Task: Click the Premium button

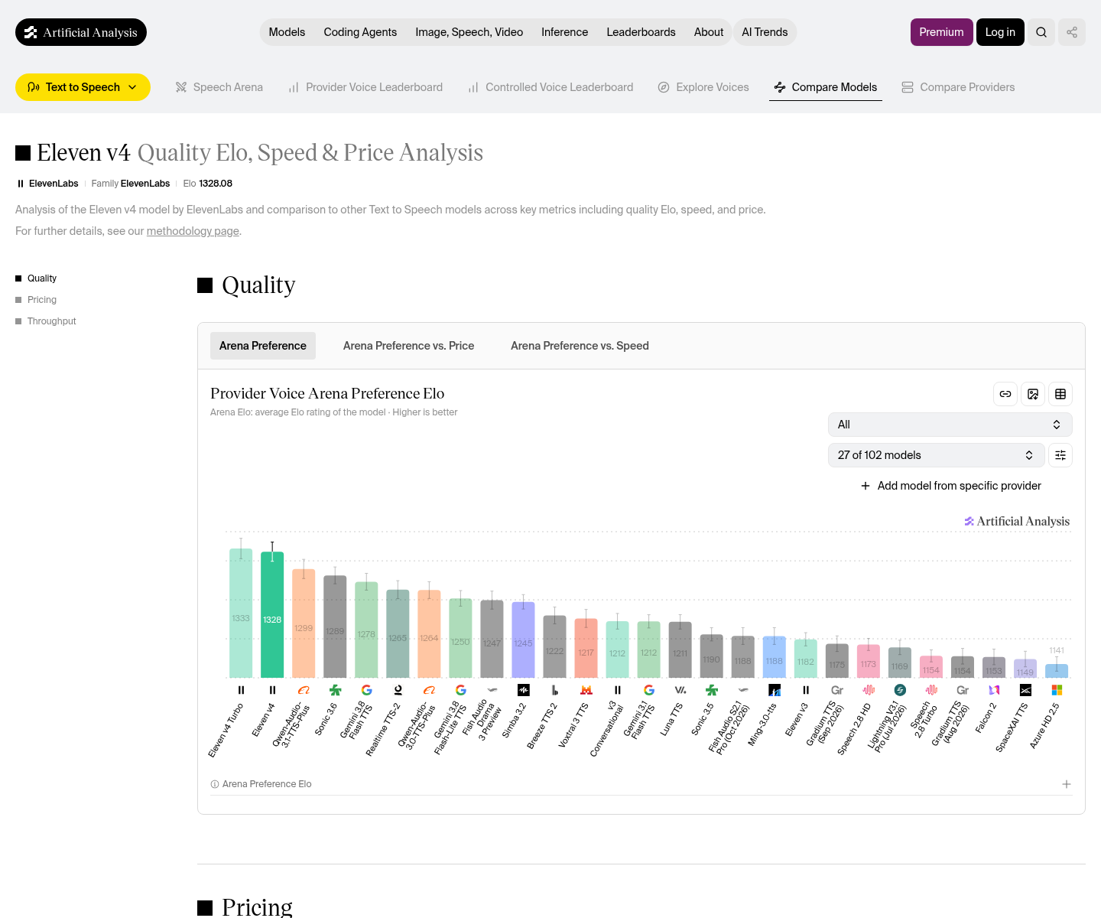Action: (941, 32)
